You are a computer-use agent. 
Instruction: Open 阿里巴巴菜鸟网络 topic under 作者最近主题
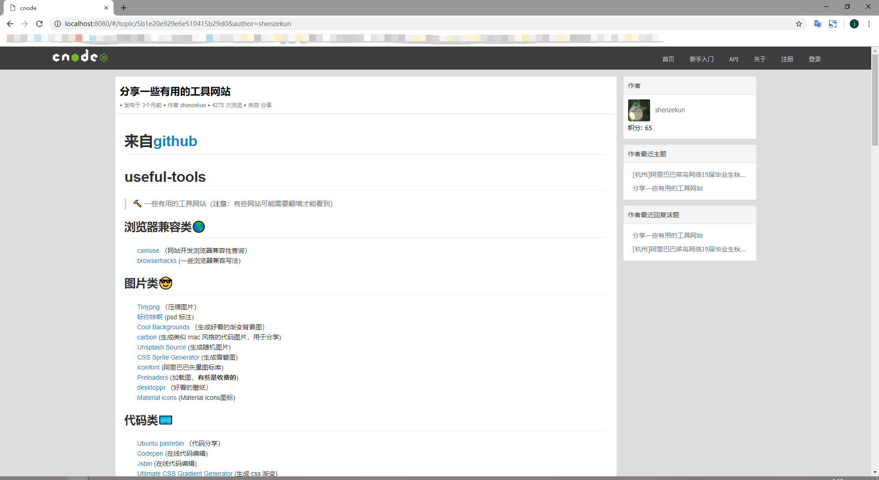tap(689, 175)
